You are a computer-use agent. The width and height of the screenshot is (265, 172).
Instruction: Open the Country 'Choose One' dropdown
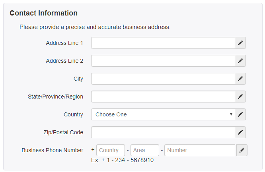163,115
